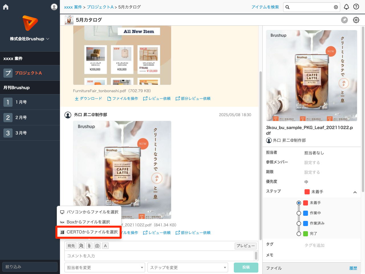
Task: Click the 5月カタログ header thumbnail icon
Action: click(x=69, y=20)
